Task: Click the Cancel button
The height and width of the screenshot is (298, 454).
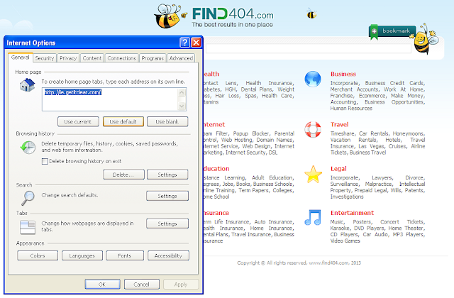Action: click(x=142, y=285)
